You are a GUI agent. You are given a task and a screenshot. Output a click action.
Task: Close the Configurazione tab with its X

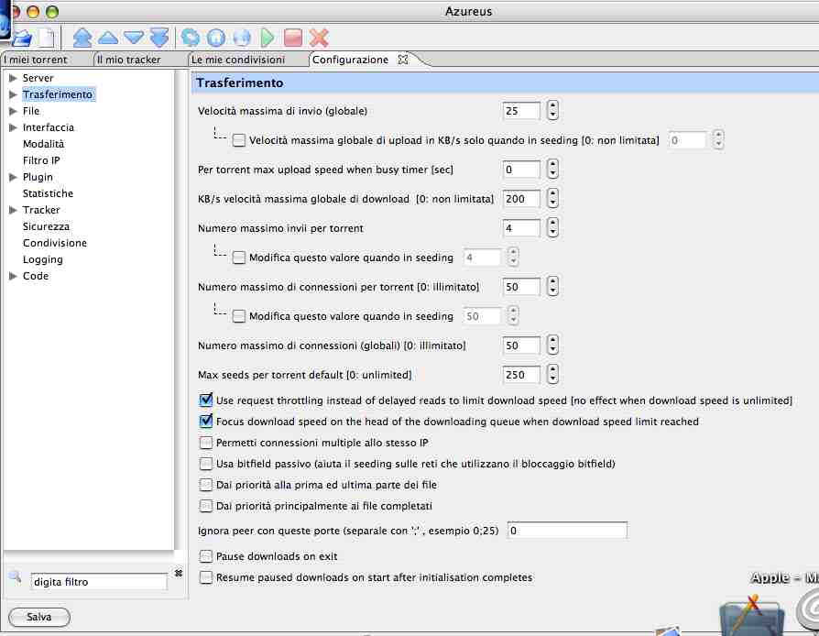(403, 60)
